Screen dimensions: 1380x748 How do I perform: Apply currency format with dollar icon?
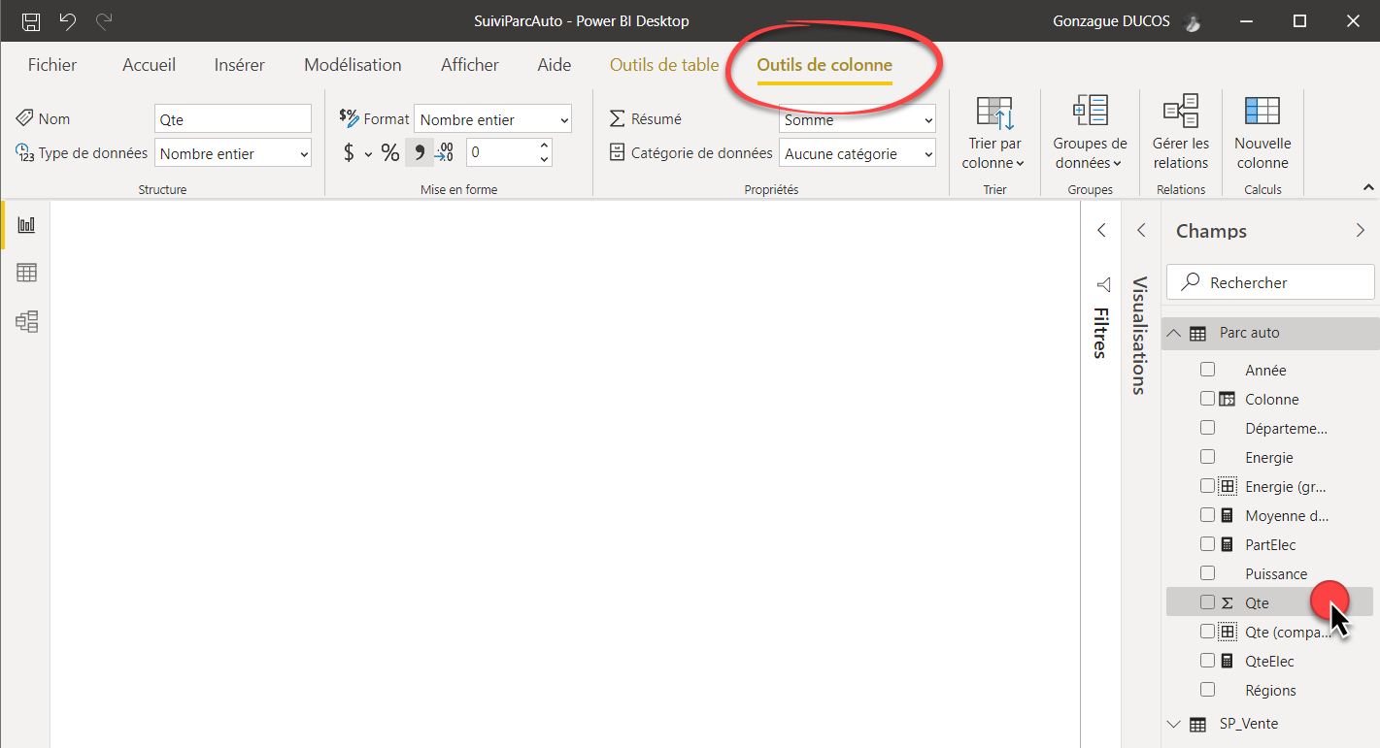coord(349,152)
